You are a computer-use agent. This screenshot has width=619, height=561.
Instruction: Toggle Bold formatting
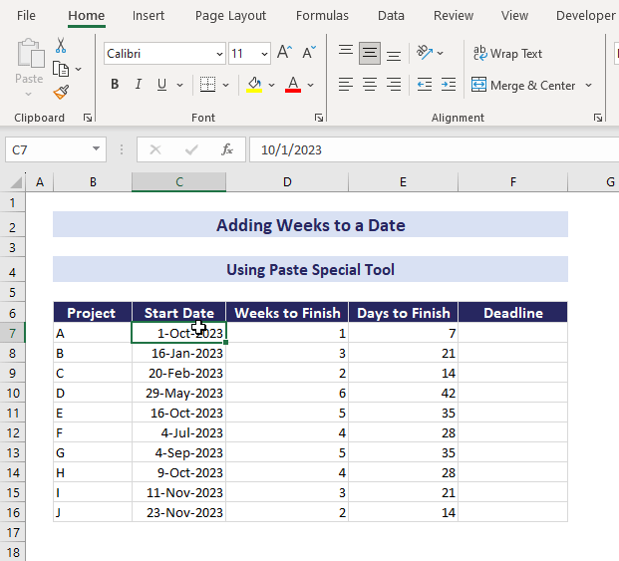(115, 85)
